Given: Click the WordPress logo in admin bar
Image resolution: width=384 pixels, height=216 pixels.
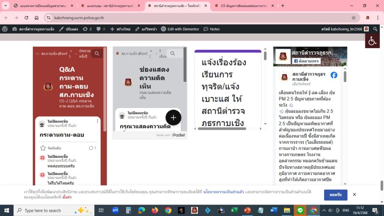Looking at the screenshot, I should pyautogui.click(x=4, y=29).
